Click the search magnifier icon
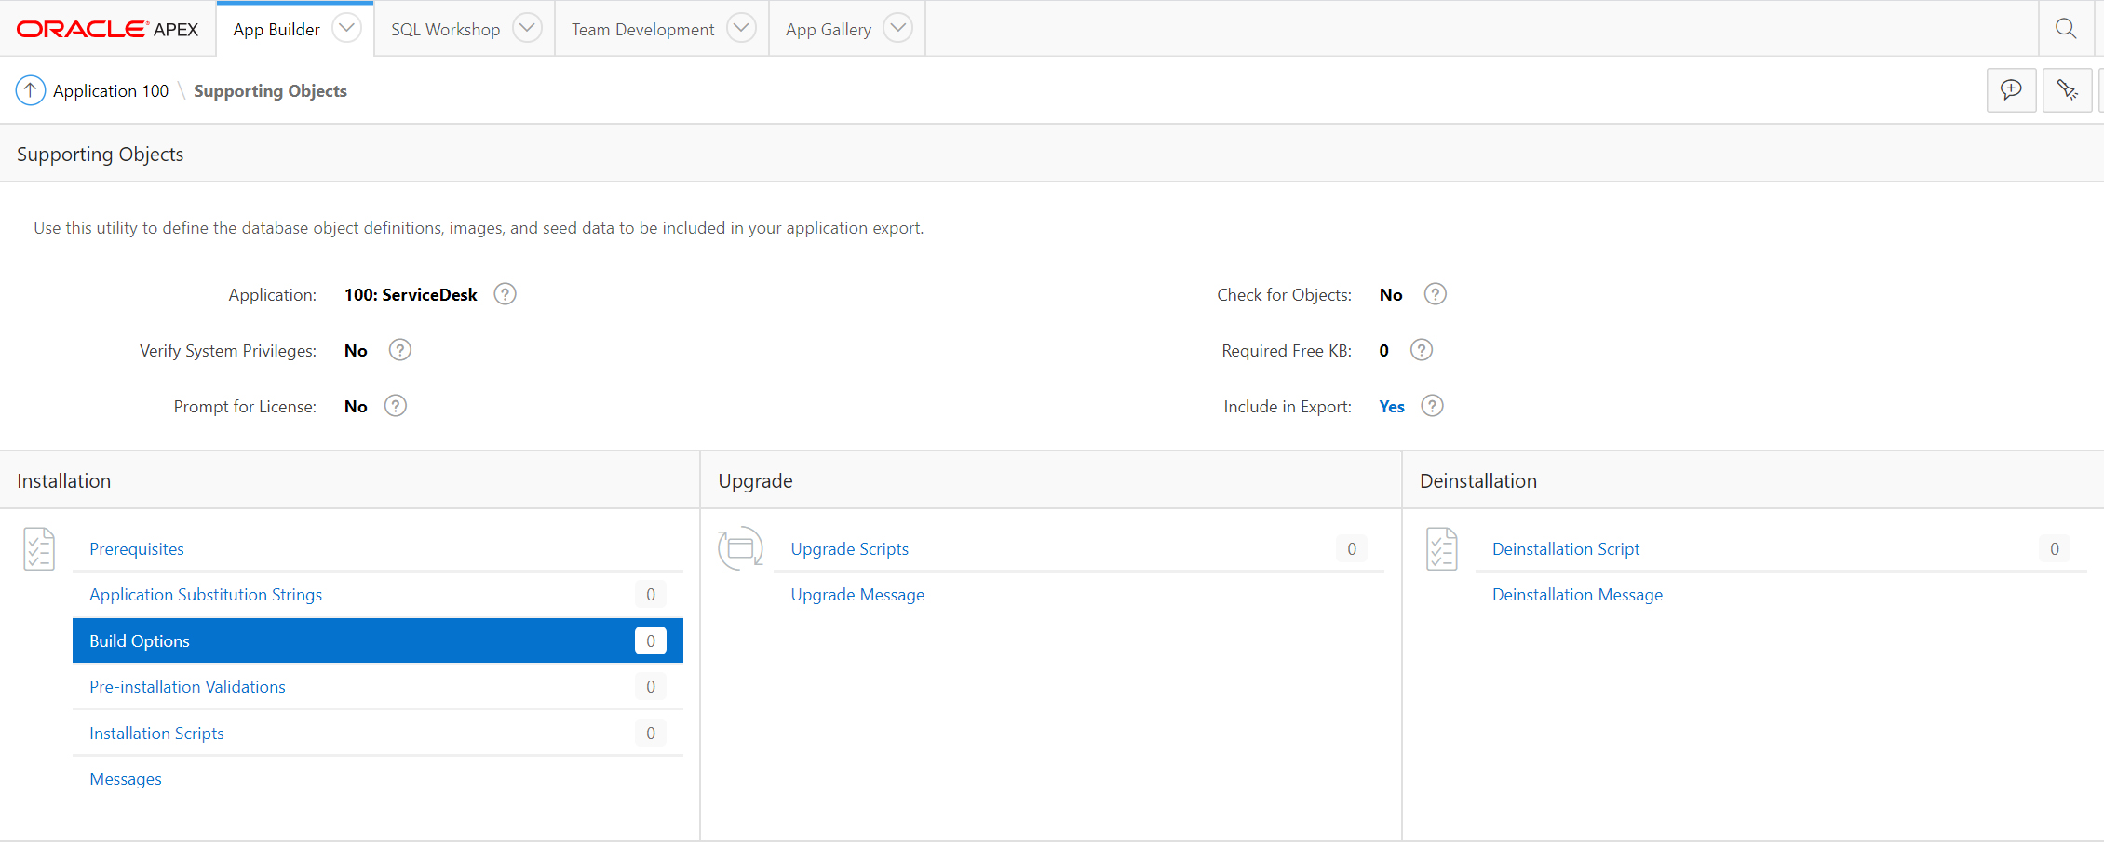Viewport: 2104px width, 849px height. tap(2065, 28)
